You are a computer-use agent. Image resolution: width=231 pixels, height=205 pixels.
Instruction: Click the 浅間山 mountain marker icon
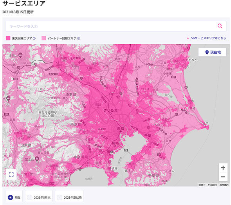coord(20,55)
